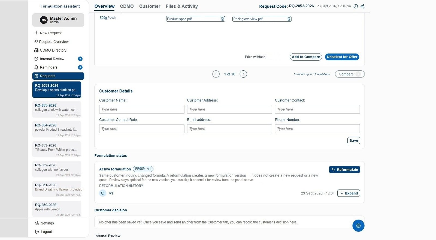Click the share icon in header

pyautogui.click(x=362, y=6)
